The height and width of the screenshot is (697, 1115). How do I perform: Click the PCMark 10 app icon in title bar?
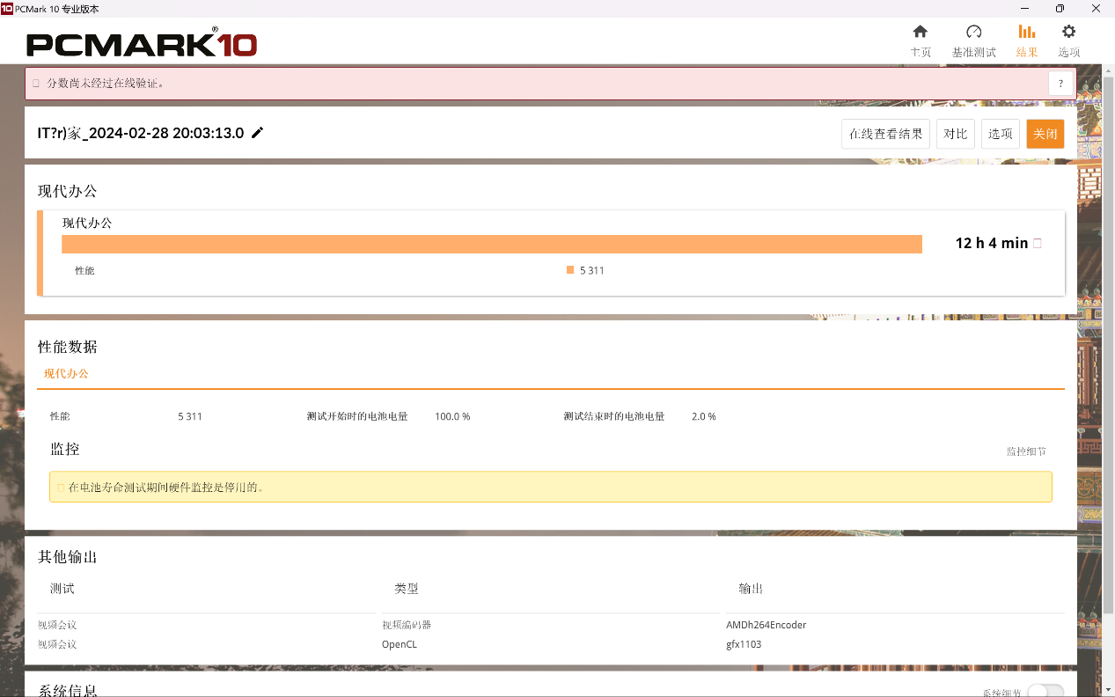tap(7, 8)
